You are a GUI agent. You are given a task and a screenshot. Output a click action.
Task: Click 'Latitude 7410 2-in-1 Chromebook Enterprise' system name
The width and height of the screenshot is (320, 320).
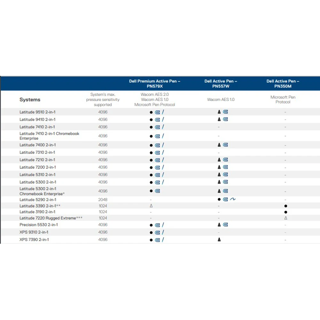(49, 136)
